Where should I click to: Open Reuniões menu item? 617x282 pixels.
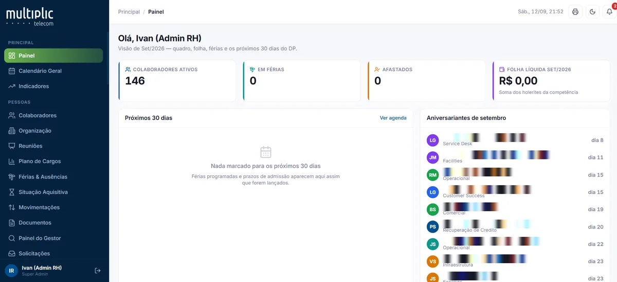[x=53, y=146]
